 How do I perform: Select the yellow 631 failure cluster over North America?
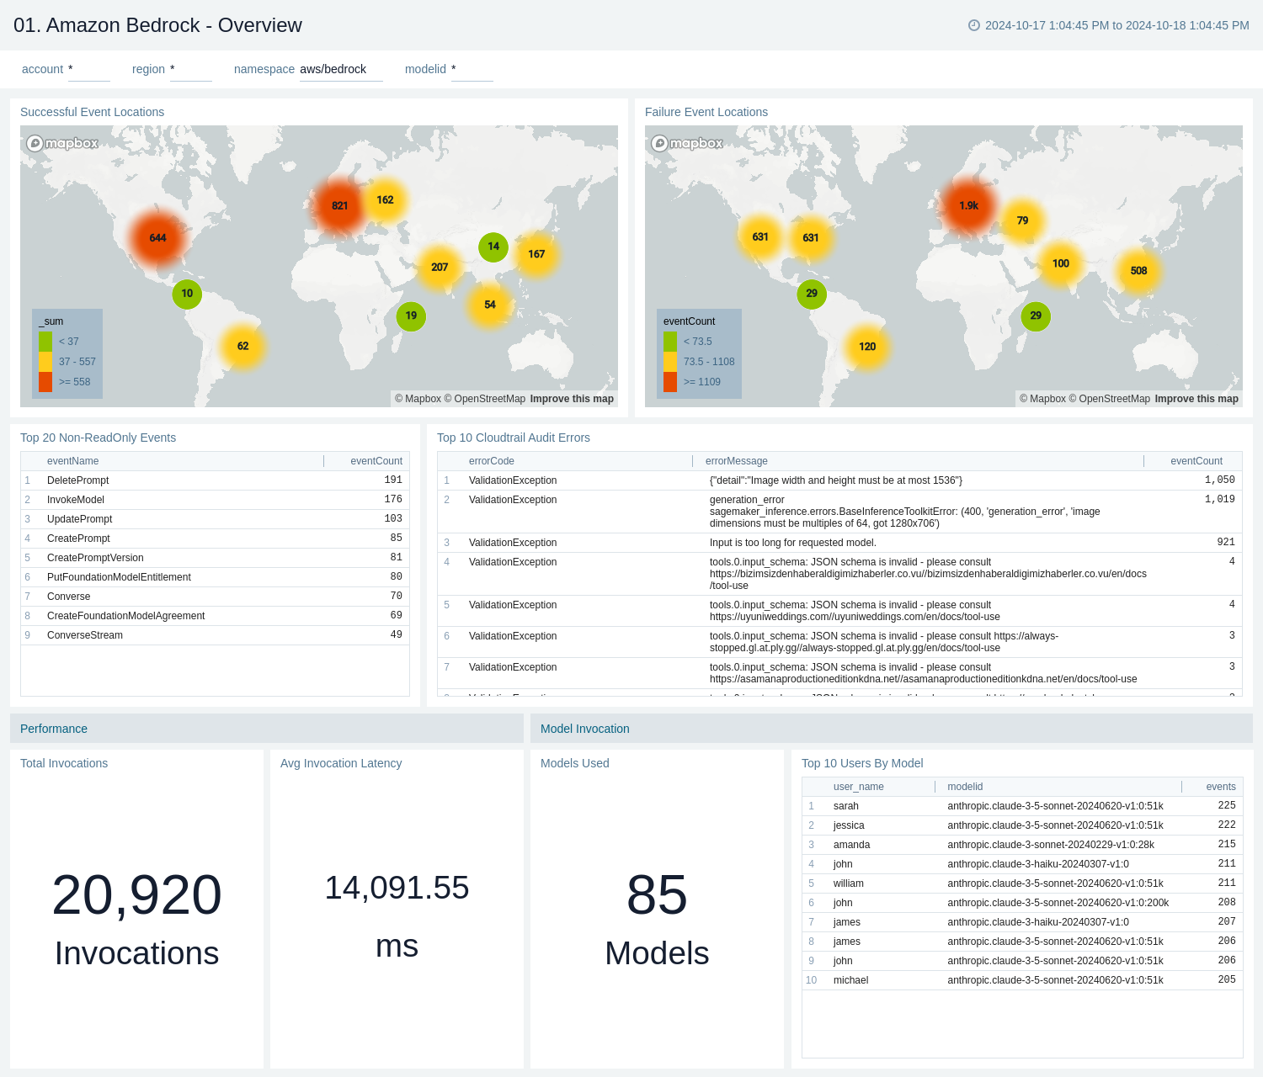[760, 237]
